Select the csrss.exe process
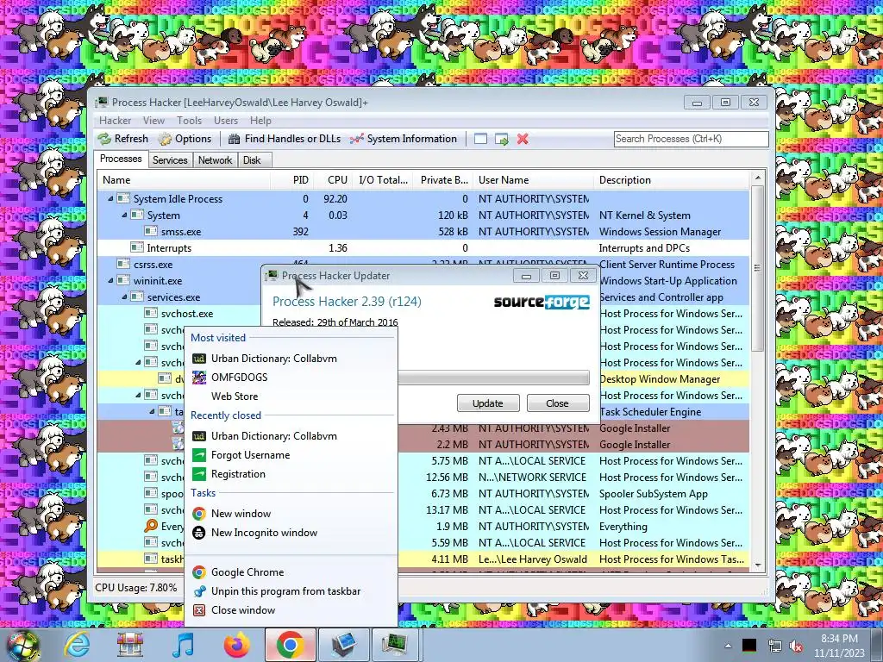 tap(153, 264)
